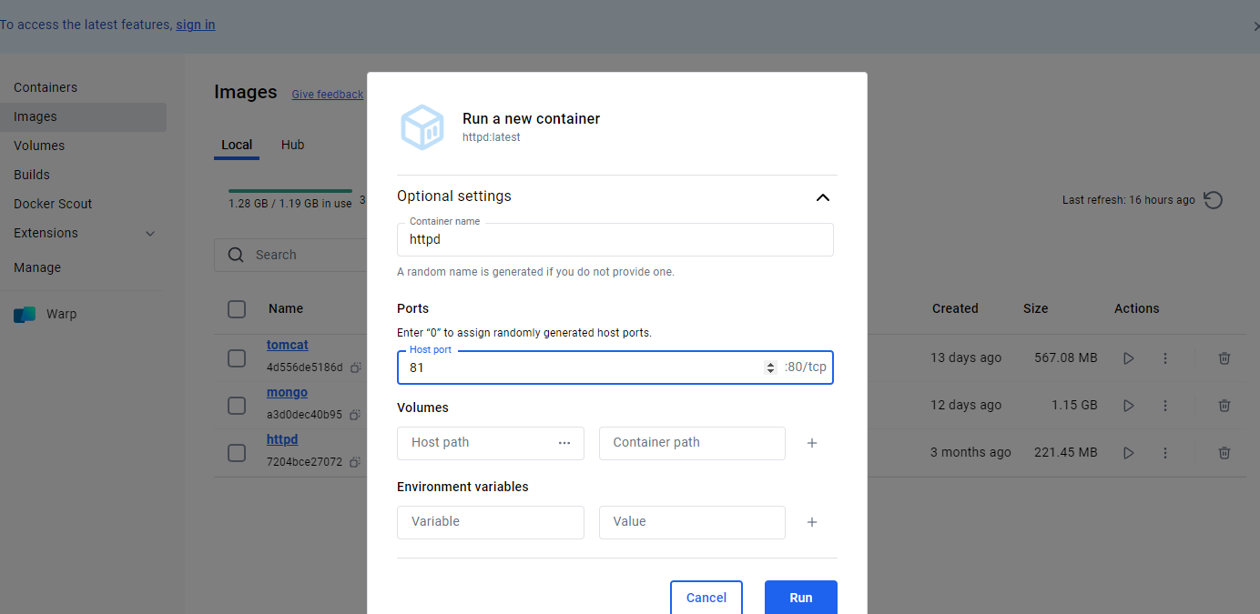1260x614 pixels.
Task: Run the httpd image play icon
Action: pos(1129,453)
